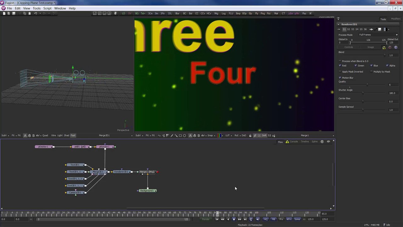This screenshot has width=403, height=227.
Task: Add a Text+ (Txt+) tool from toolbar
Action: pos(143,14)
